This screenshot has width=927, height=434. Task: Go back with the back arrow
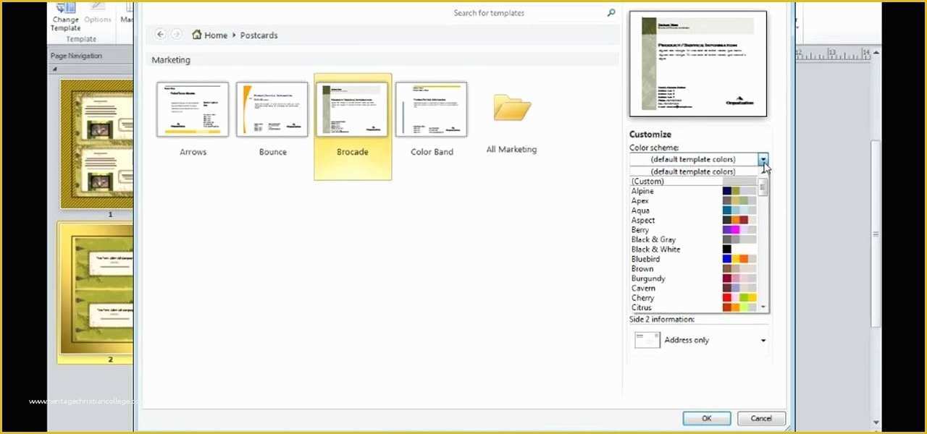pyautogui.click(x=160, y=35)
